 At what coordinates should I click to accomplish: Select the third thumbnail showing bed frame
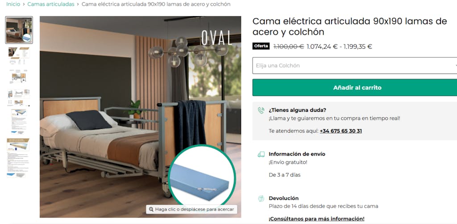tap(19, 76)
